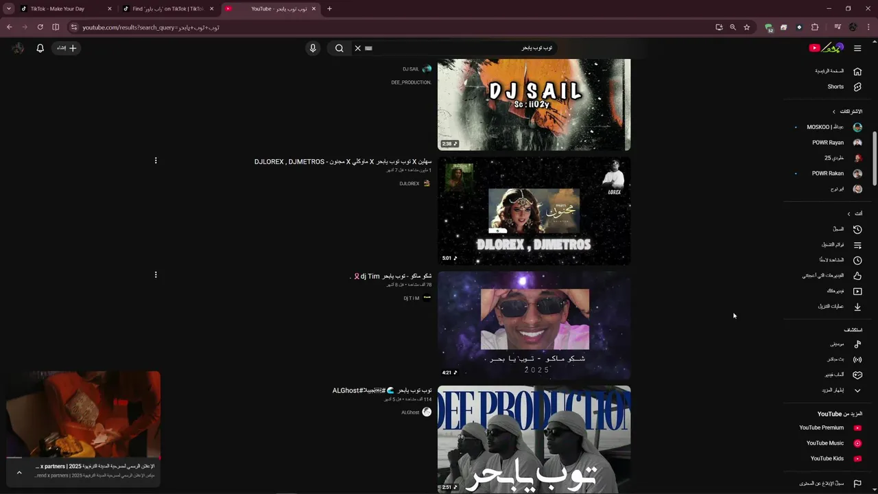Click the magnifier search button
The image size is (878, 494).
(x=339, y=48)
